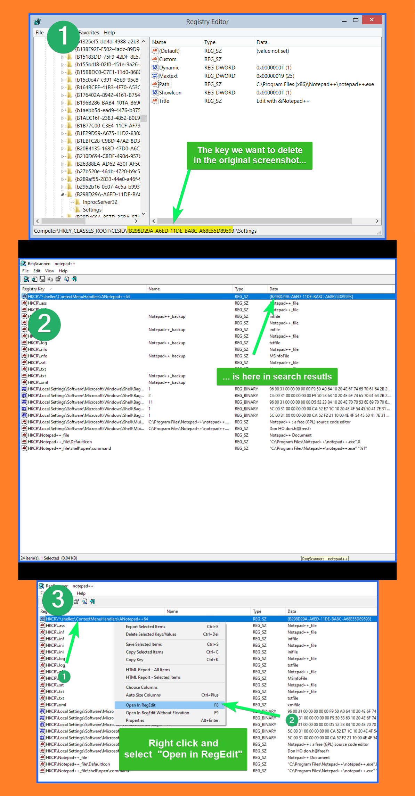This screenshot has height=796, width=415.
Task: Click the new scan toolbar icon in step 2 RegScanner
Action: coord(26,279)
